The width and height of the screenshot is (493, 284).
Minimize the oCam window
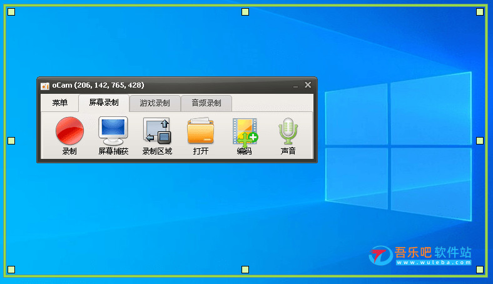[x=295, y=85]
